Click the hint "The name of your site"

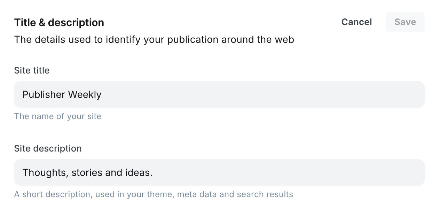click(x=57, y=116)
